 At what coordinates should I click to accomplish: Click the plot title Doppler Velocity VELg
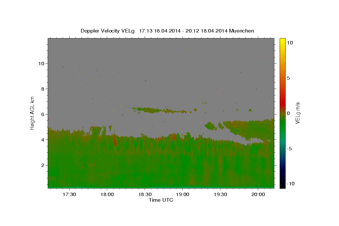[167, 31]
